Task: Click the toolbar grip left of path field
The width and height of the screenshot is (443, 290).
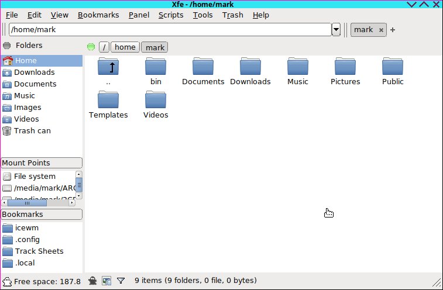Action: coord(4,29)
